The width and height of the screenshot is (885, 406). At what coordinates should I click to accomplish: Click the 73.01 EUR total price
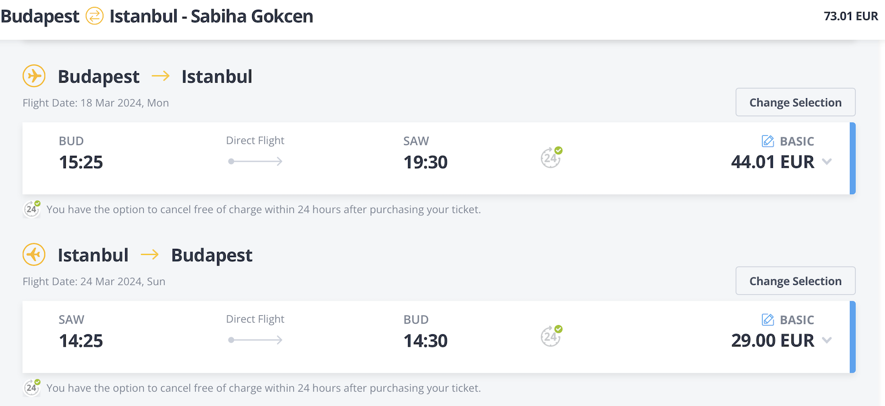851,16
